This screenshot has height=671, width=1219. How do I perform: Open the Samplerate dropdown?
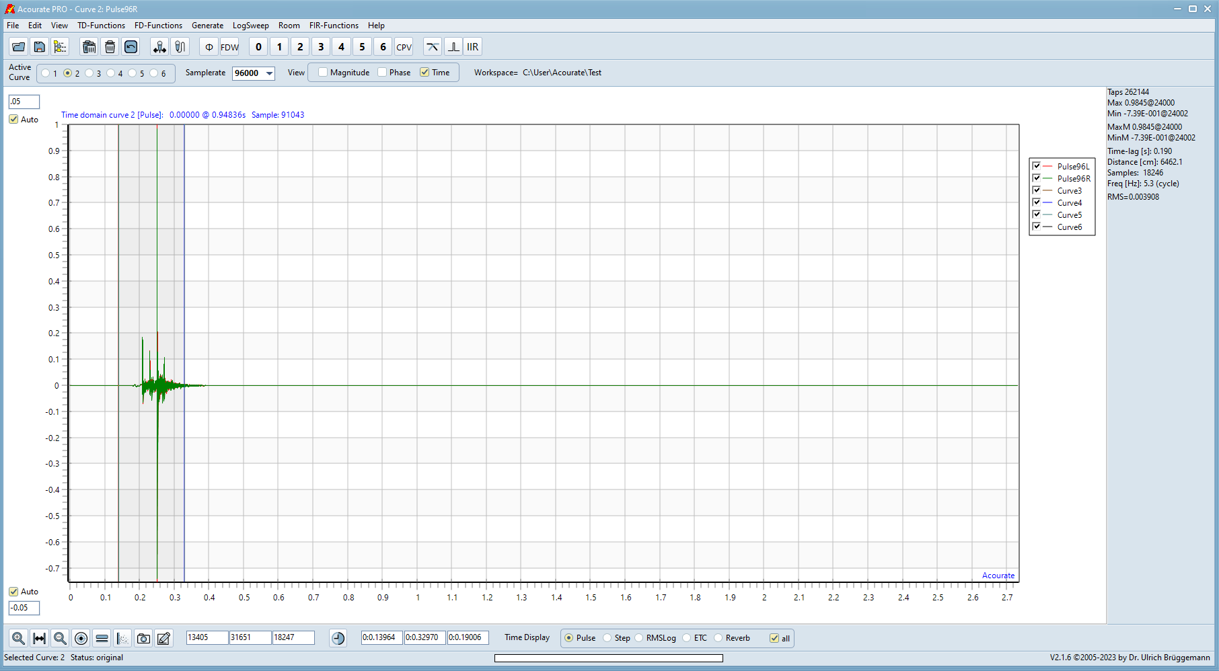click(x=269, y=73)
